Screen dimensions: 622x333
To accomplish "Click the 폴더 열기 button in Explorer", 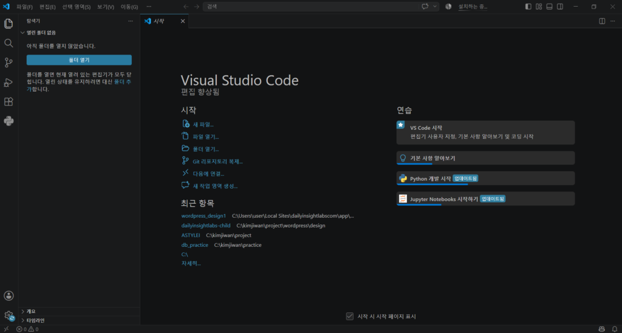I will [79, 60].
